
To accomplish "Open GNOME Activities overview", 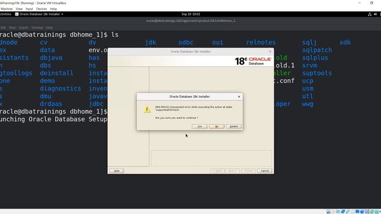I will click(x=5, y=14).
